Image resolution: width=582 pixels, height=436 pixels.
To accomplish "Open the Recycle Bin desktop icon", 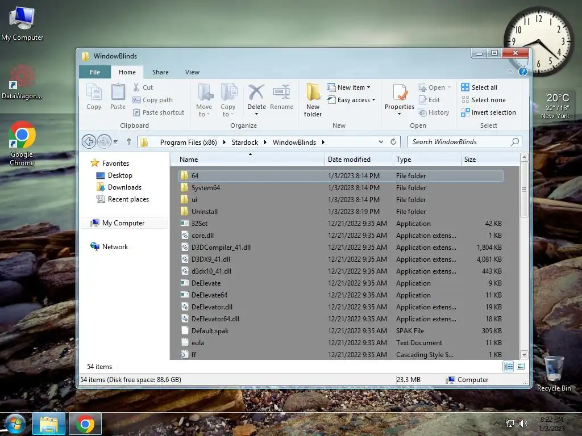I will click(x=554, y=372).
